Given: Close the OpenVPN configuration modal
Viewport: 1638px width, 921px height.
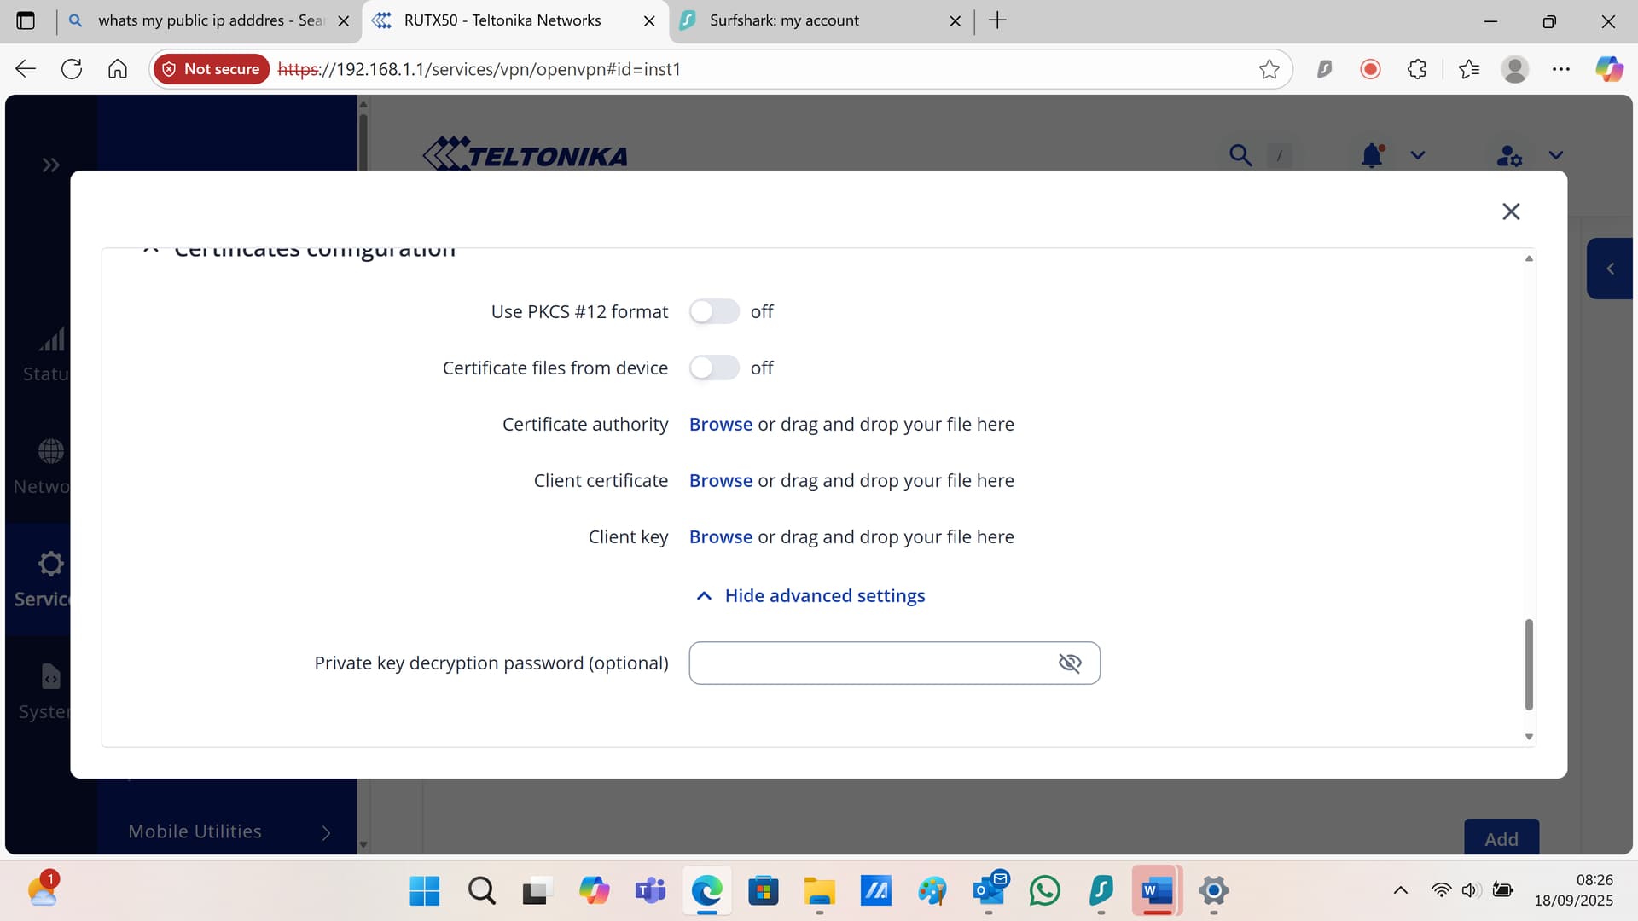Looking at the screenshot, I should [x=1511, y=211].
